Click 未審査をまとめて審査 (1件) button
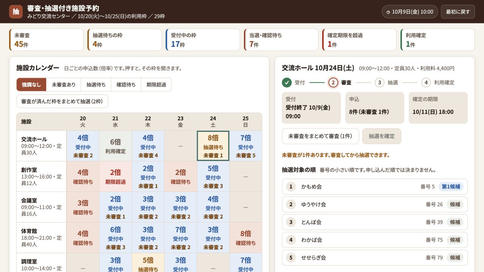 coord(320,136)
